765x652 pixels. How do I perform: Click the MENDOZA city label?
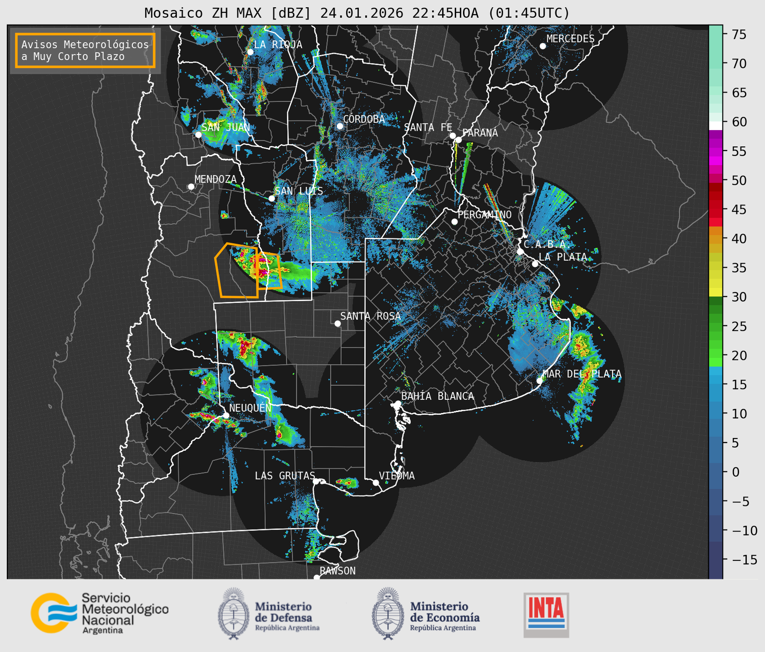pos(215,179)
